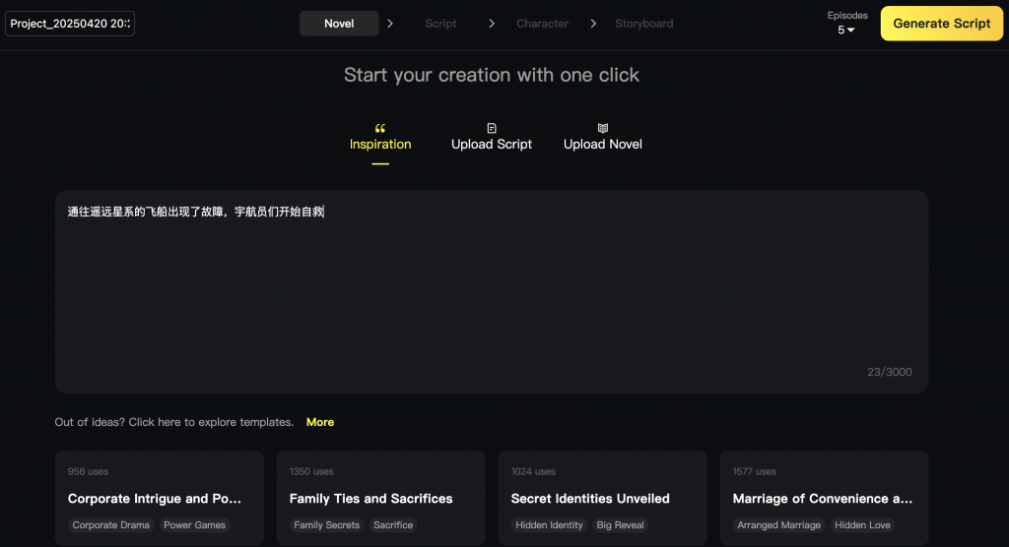Viewport: 1009px width, 547px height.
Task: Click the More templates link
Action: (x=320, y=422)
